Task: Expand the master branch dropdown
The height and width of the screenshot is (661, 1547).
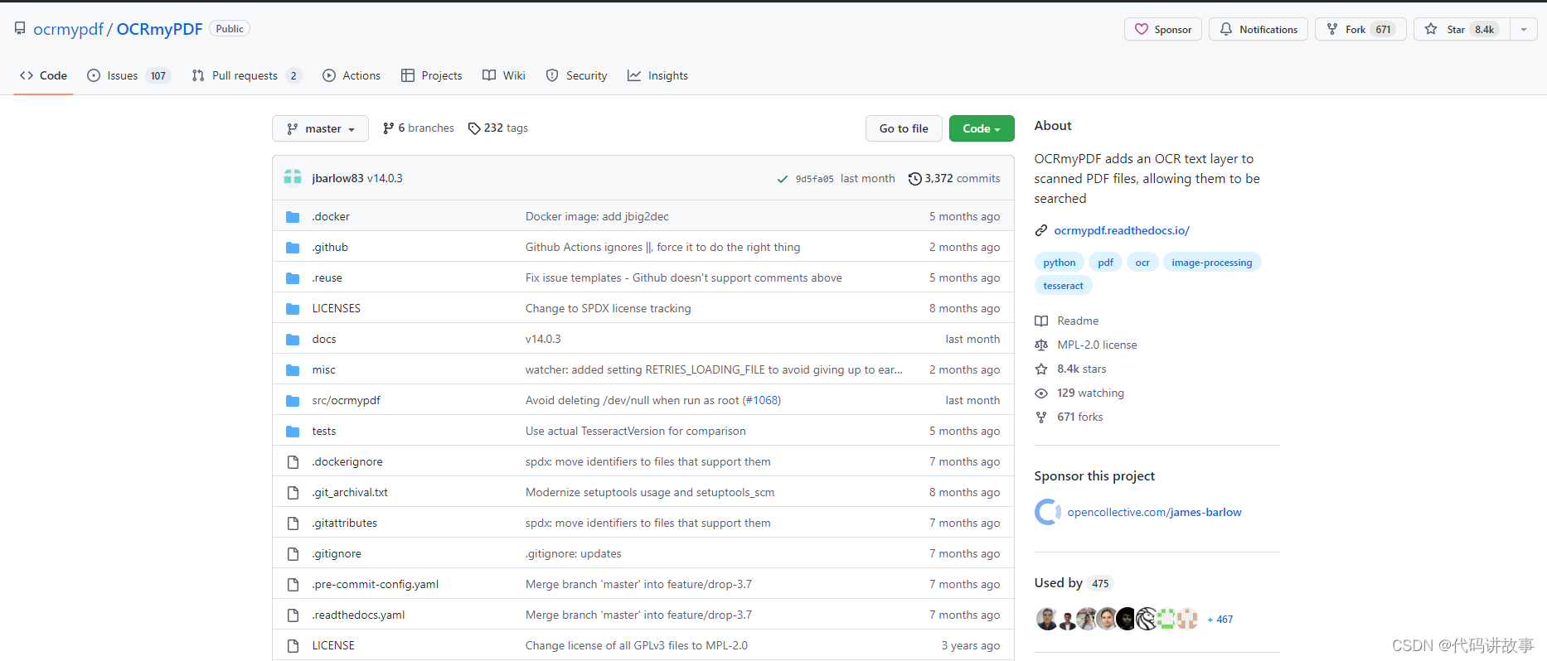Action: pyautogui.click(x=320, y=128)
